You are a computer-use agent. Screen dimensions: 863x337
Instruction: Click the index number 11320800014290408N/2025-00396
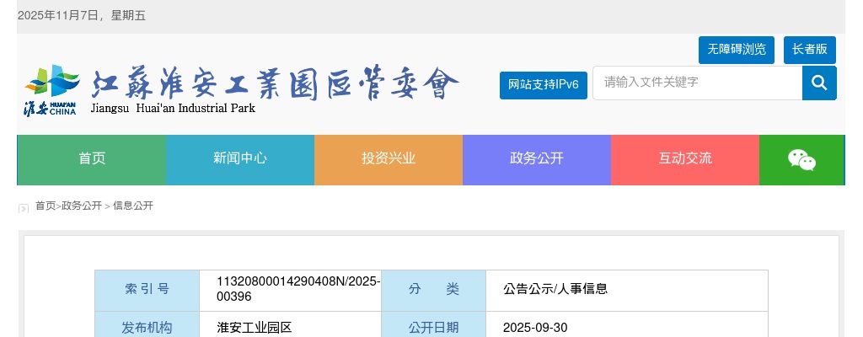[297, 289]
